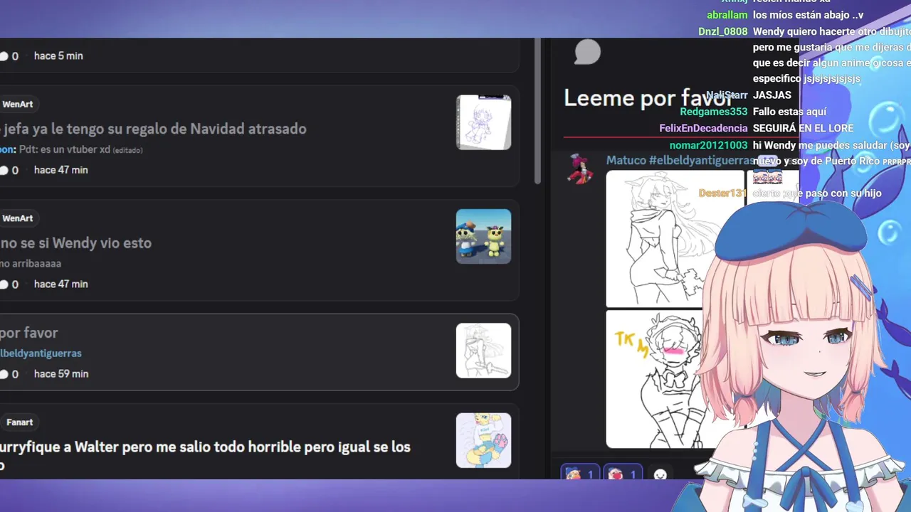The height and width of the screenshot is (512, 911).
Task: Click the 'hace 59 min' timestamp
Action: [x=61, y=374]
